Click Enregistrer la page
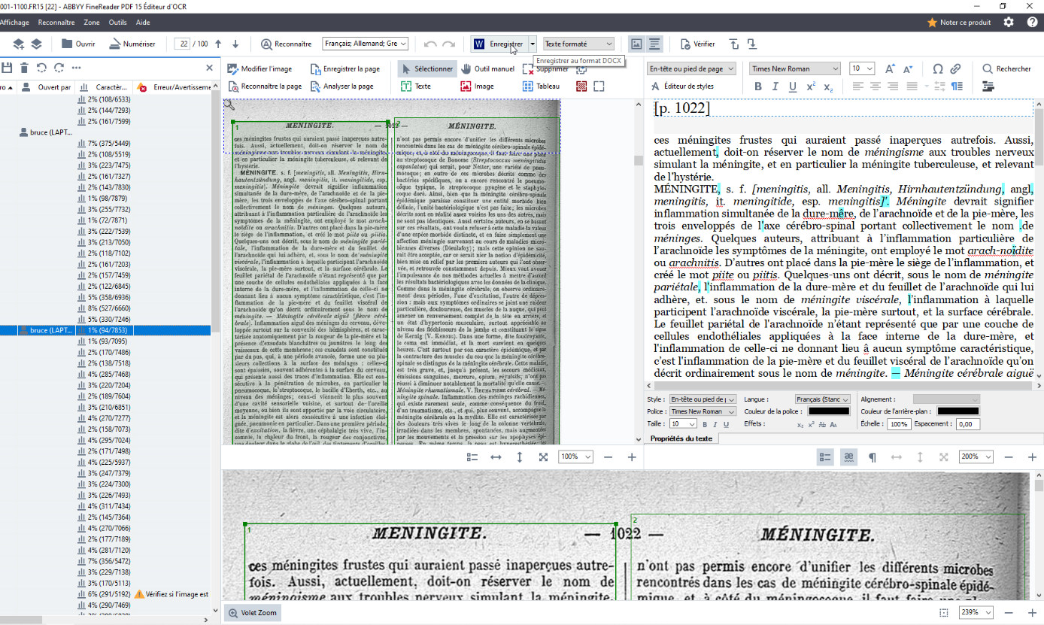The width and height of the screenshot is (1044, 625). coord(344,68)
